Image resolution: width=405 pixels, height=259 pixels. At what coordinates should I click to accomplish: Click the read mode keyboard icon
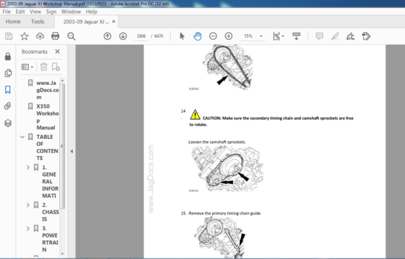[296, 36]
